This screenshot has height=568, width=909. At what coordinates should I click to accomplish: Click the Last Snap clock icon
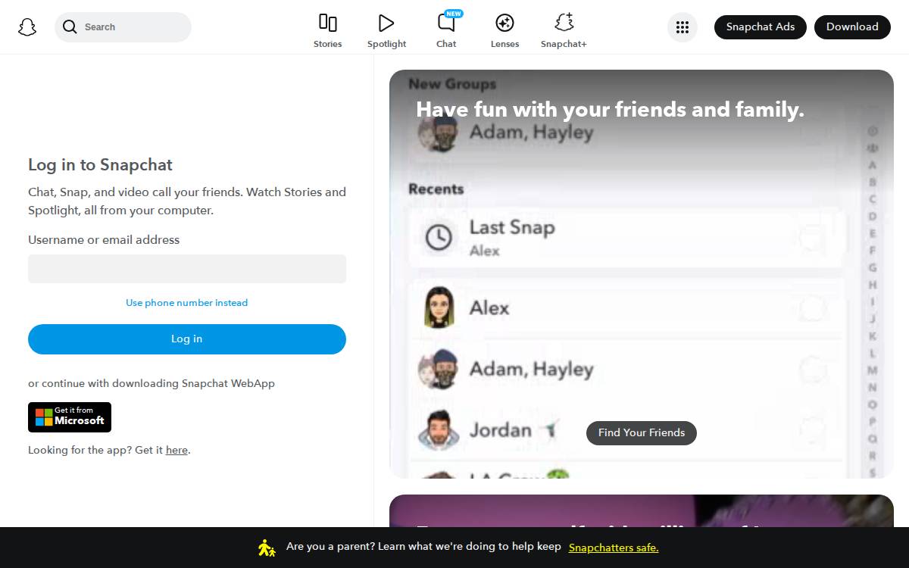(439, 238)
